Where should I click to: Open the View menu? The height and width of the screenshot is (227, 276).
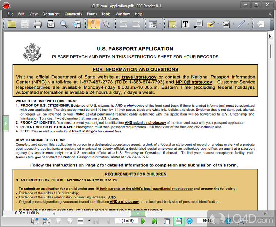(x=33, y=14)
